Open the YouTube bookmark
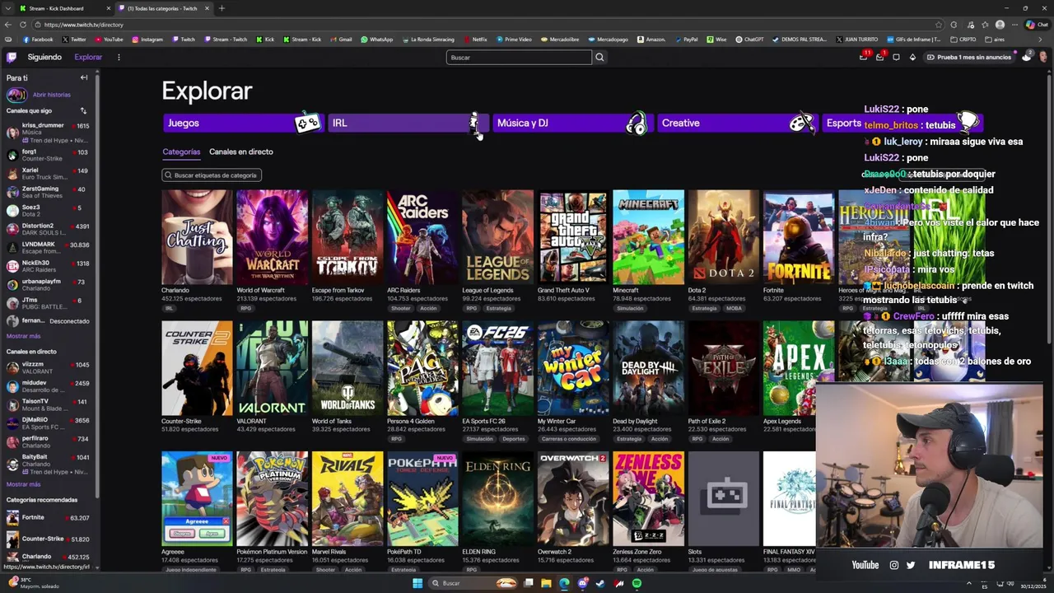Viewport: 1054px width, 593px height. pyautogui.click(x=109, y=39)
